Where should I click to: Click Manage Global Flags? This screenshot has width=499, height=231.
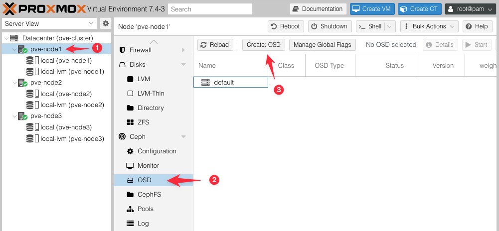[322, 45]
